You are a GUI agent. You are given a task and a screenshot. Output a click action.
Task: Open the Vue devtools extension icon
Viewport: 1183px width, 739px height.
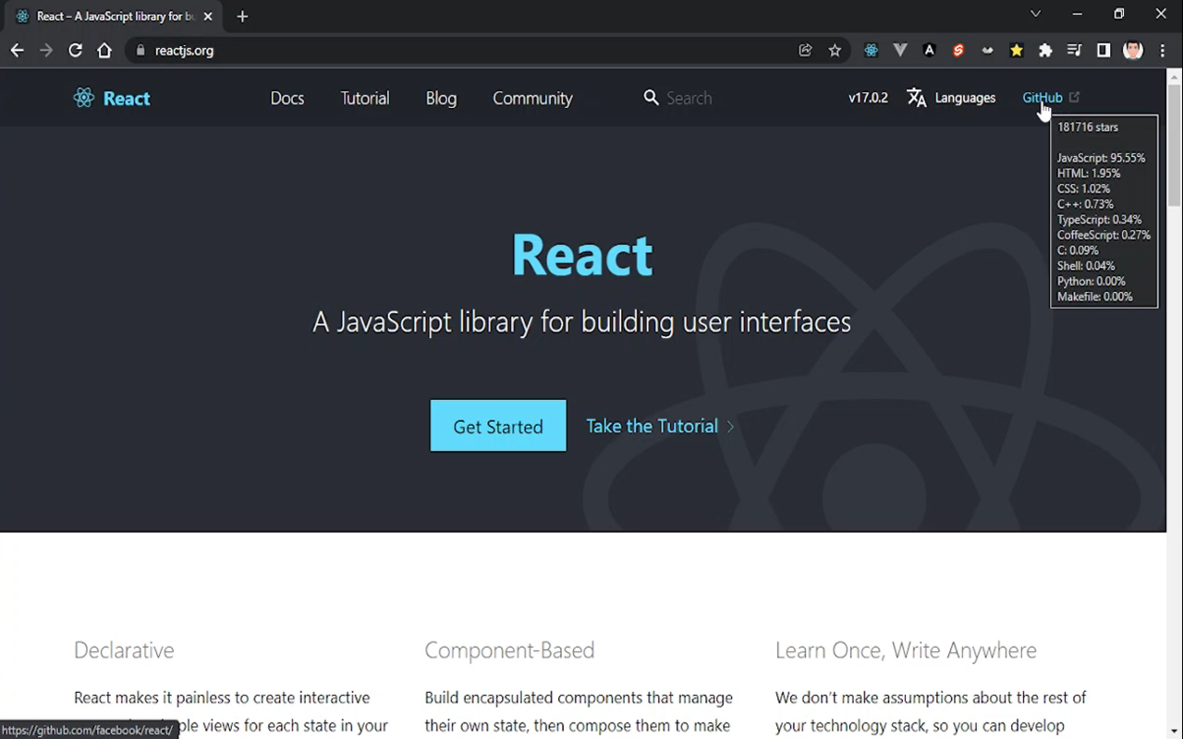(x=900, y=51)
